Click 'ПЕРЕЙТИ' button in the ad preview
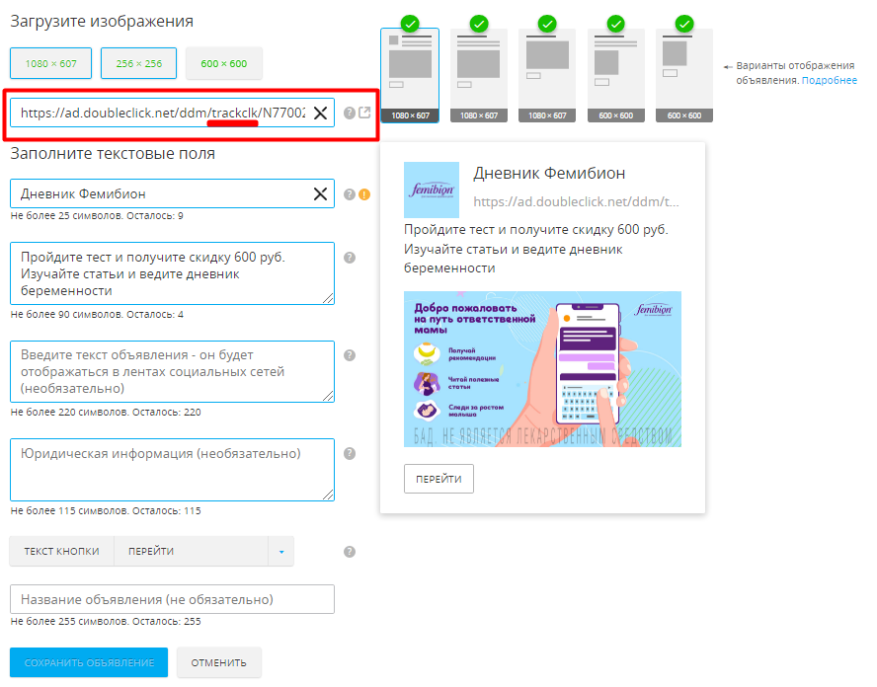The width and height of the screenshot is (877, 687). point(439,479)
